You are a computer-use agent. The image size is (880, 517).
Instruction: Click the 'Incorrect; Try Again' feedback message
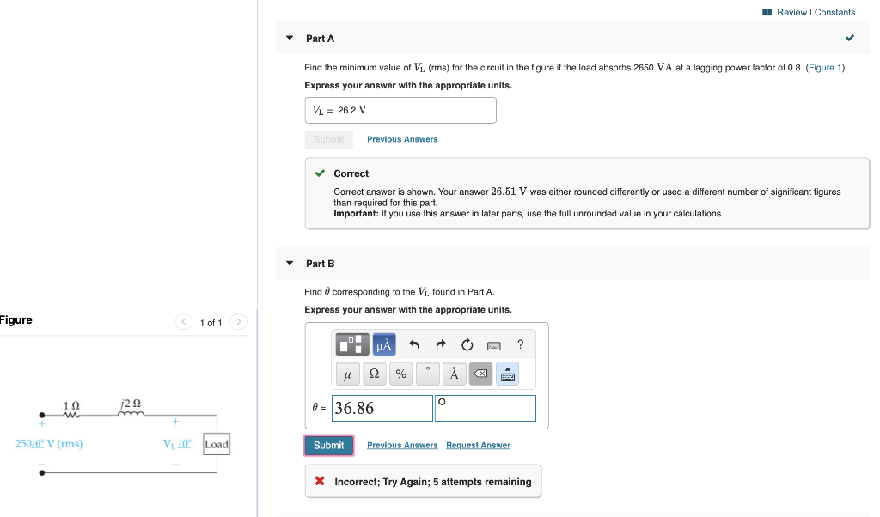click(x=433, y=482)
